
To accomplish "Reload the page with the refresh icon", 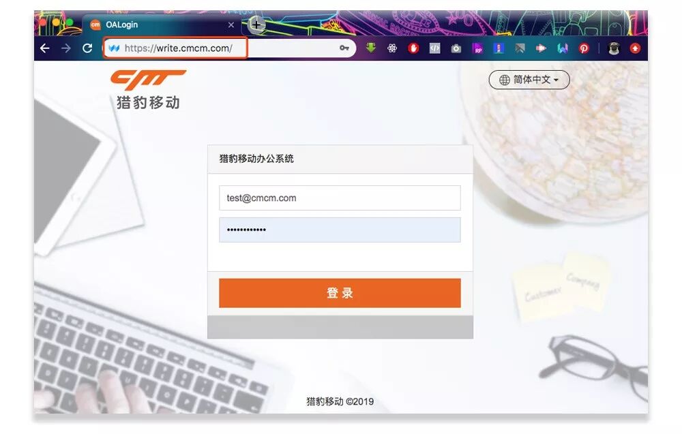I will [87, 48].
